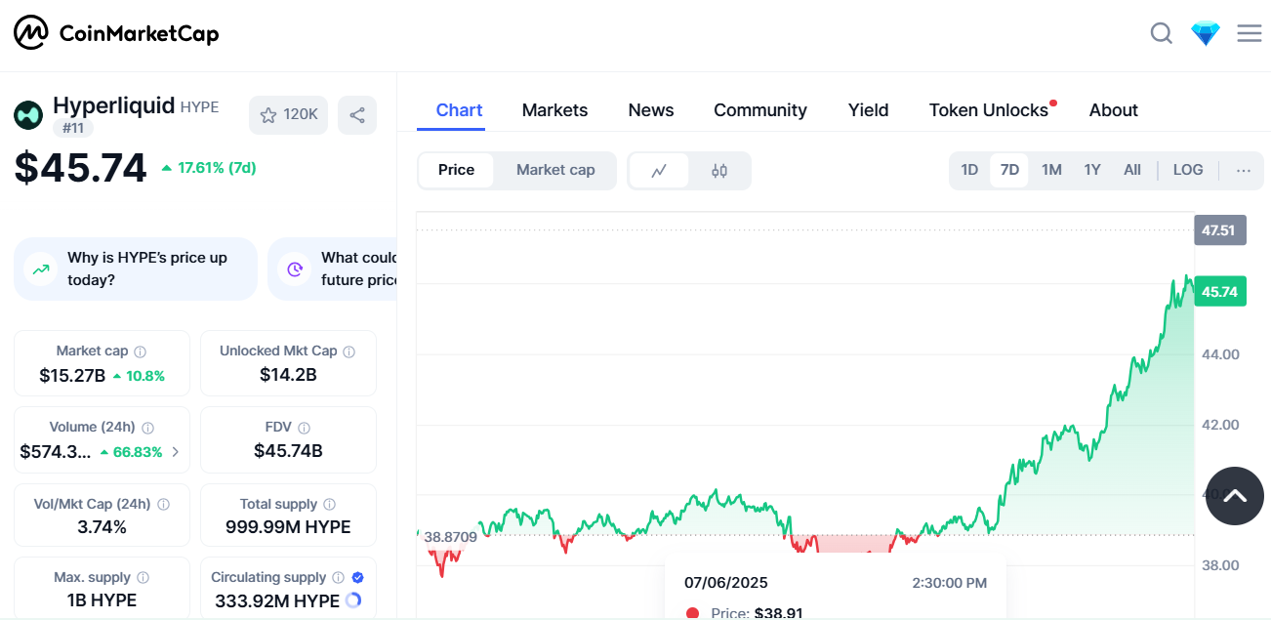
Task: Click the Unlocked Mkt Cap info icon
Action: [348, 351]
